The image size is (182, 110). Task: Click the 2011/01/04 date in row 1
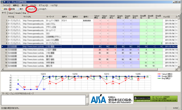(170, 20)
